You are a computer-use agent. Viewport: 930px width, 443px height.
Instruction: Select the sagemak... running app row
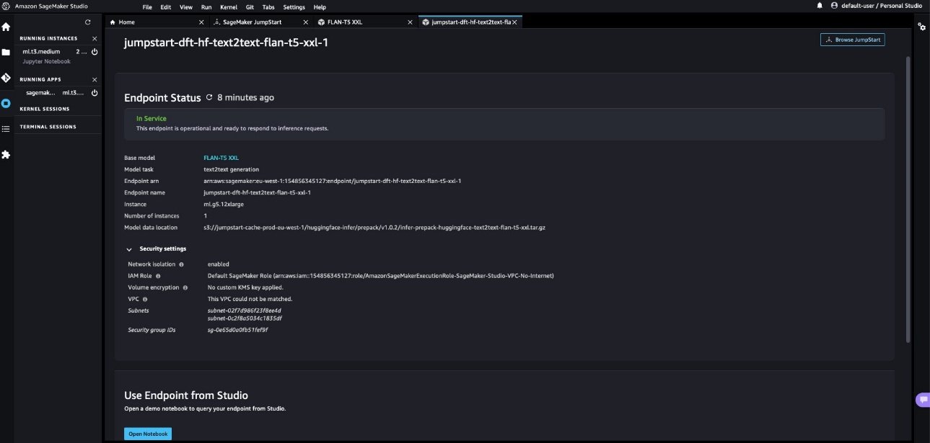[x=58, y=93]
